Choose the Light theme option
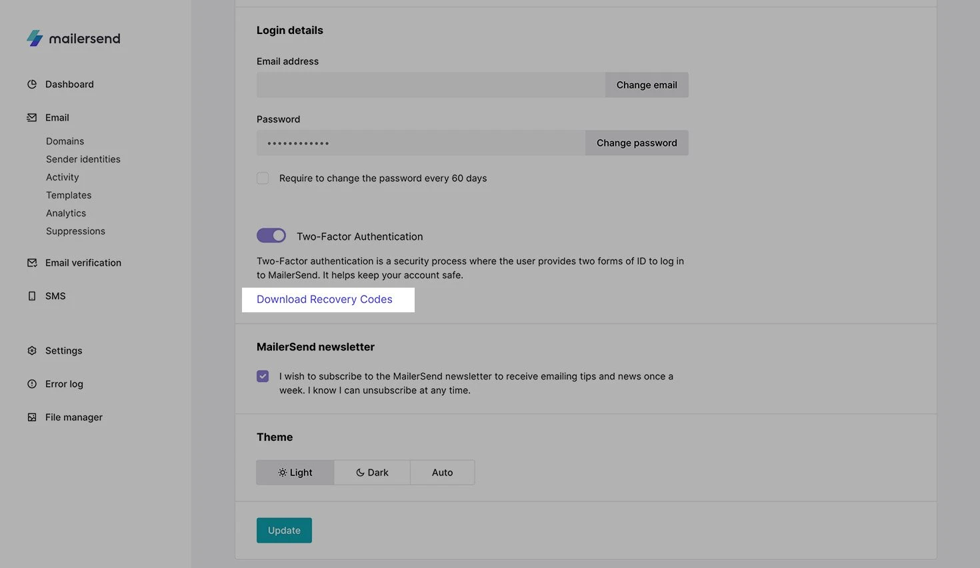 (x=295, y=473)
